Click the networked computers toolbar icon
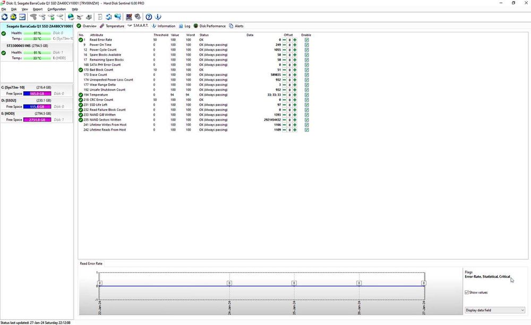The height and width of the screenshot is (325, 531). (117, 16)
